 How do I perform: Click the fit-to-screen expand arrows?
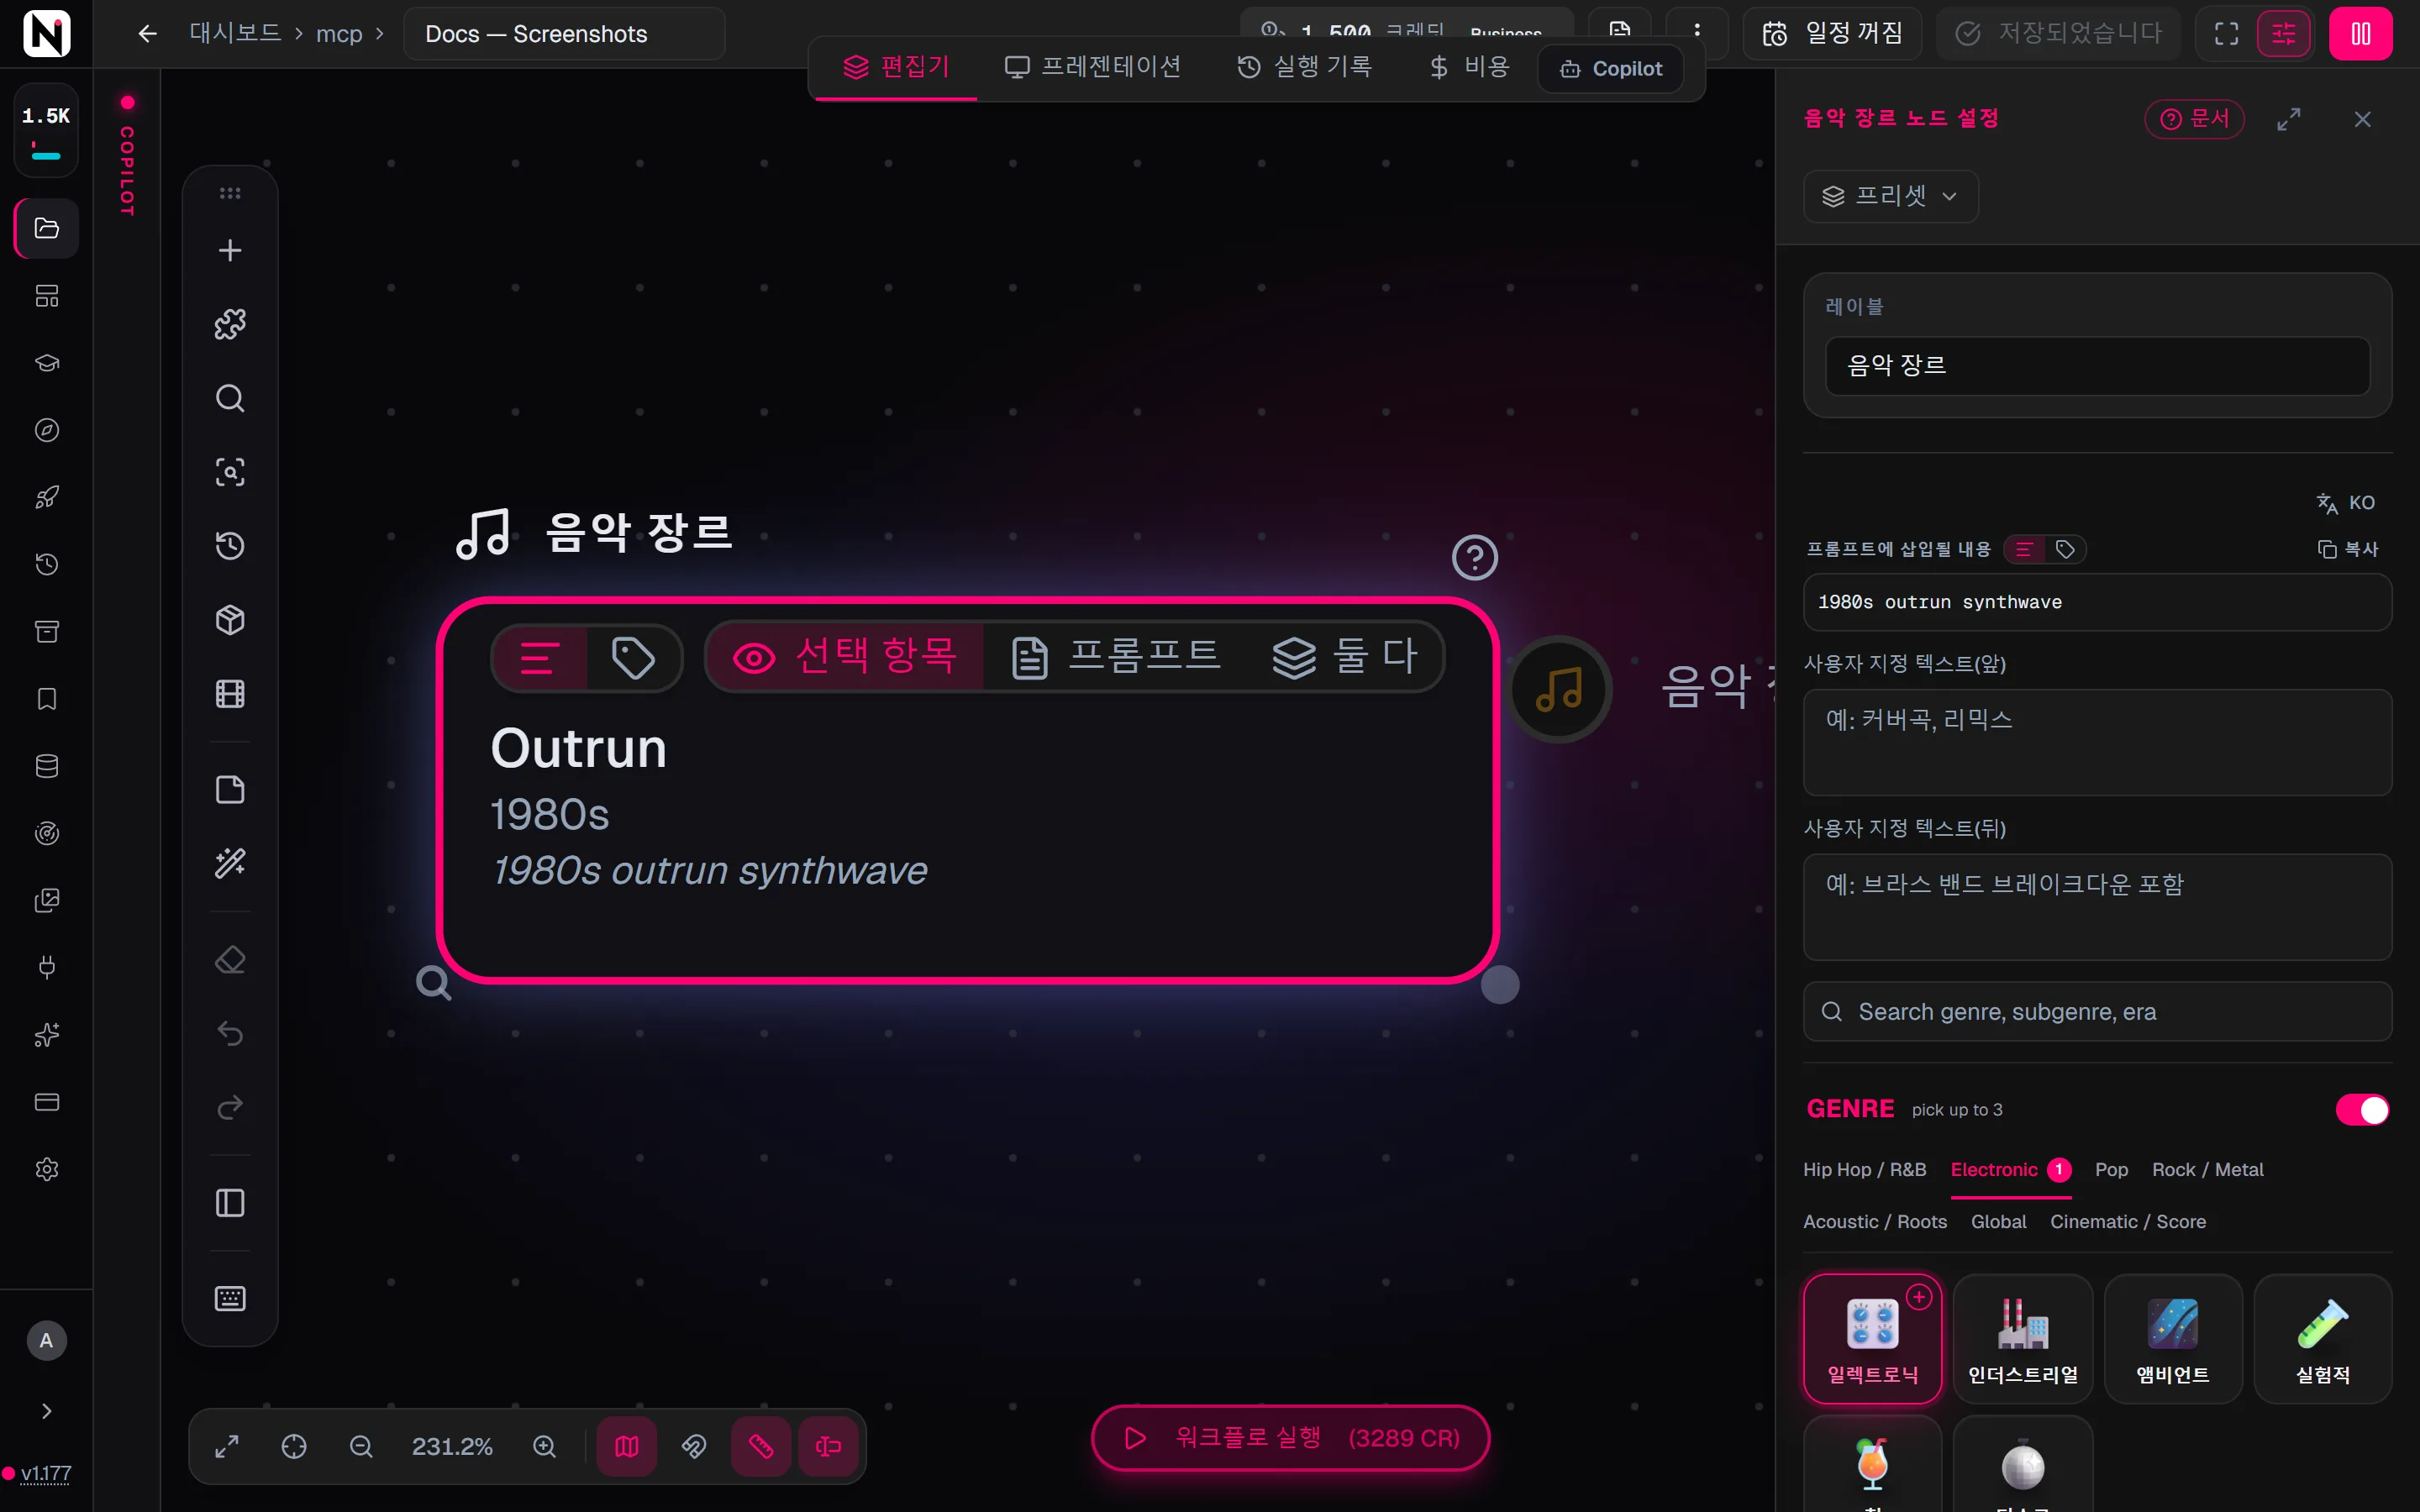227,1446
